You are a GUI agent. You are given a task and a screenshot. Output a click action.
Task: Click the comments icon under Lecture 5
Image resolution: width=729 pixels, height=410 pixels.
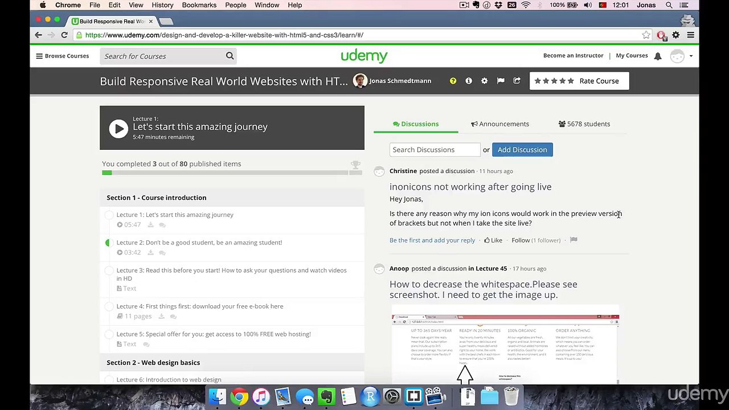click(x=146, y=345)
